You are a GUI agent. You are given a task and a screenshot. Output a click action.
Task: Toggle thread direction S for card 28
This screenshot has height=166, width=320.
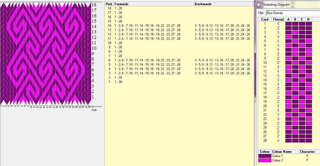[x=278, y=140]
